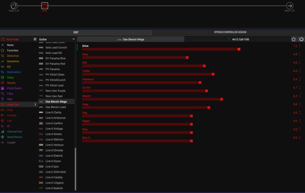Screen dimensions: 305x193
Task: Select None to clear the block
Action: point(10,45)
